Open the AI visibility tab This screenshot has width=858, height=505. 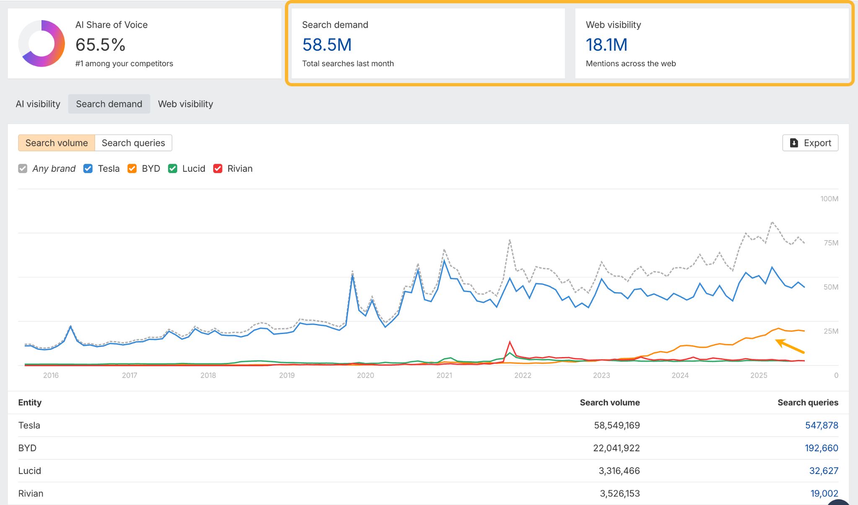pos(38,104)
